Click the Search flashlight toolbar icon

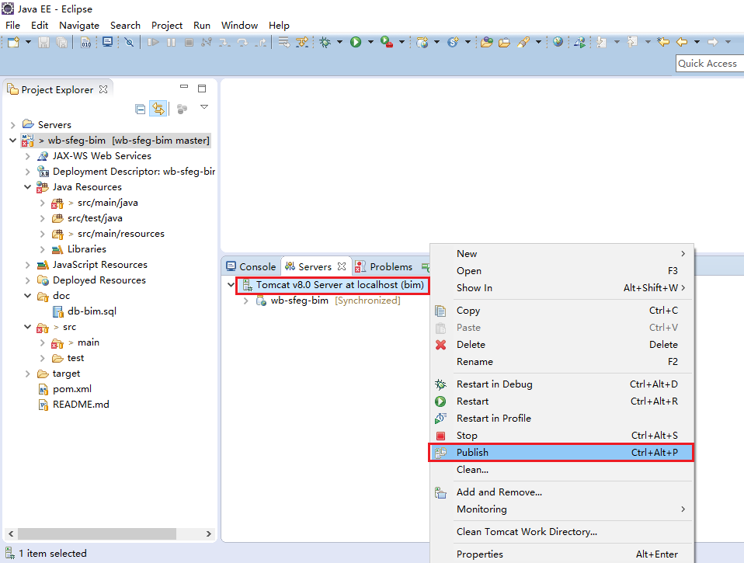coord(523,42)
